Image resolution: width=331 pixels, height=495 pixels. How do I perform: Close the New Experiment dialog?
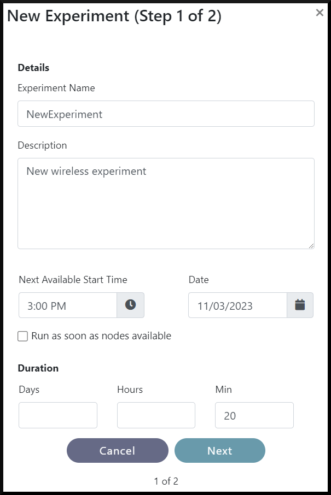tap(320, 13)
